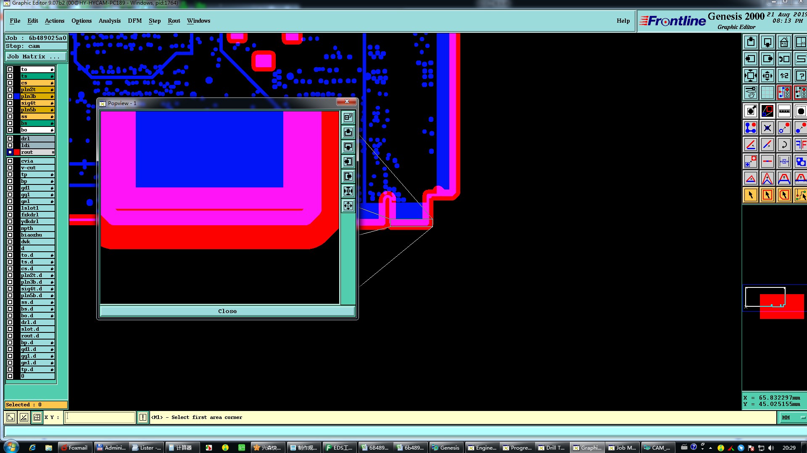Select the plain arrow selection tool

751,195
